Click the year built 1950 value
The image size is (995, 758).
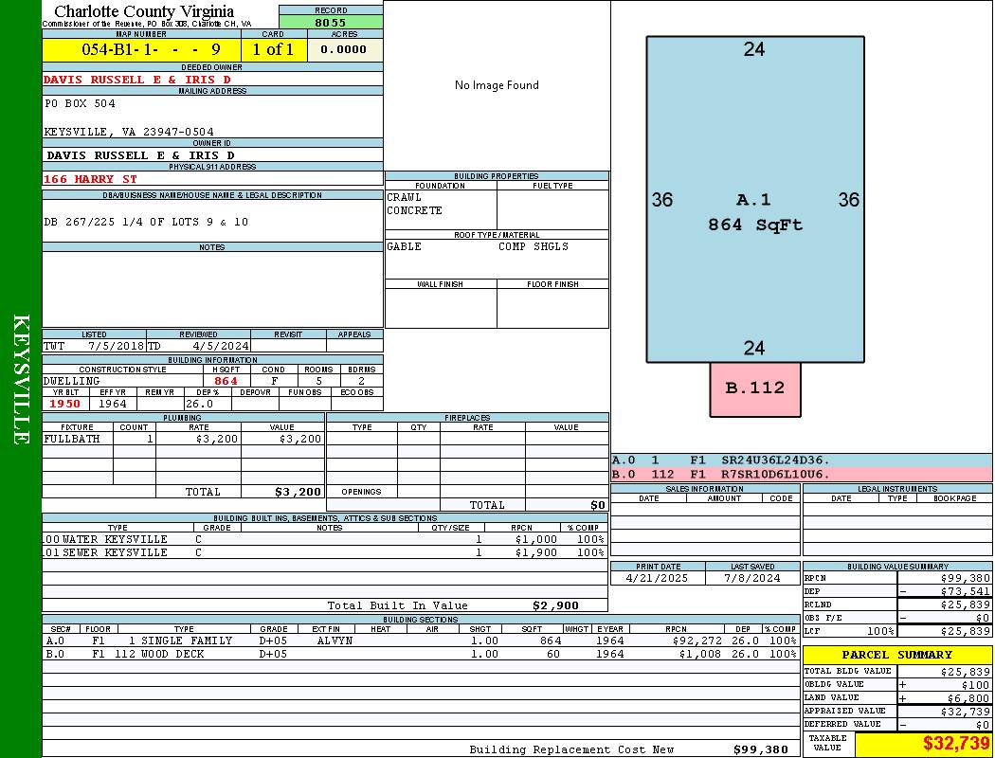(x=65, y=404)
